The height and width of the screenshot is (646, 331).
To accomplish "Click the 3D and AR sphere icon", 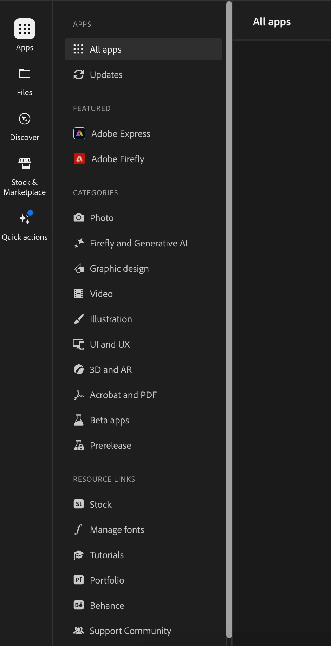I will 79,369.
